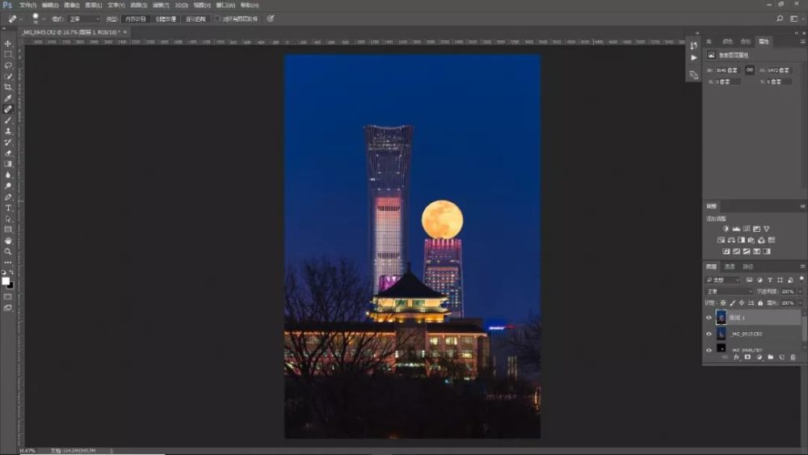This screenshot has width=808, height=455.
Task: Add Curves adjustment
Action: pos(746,229)
